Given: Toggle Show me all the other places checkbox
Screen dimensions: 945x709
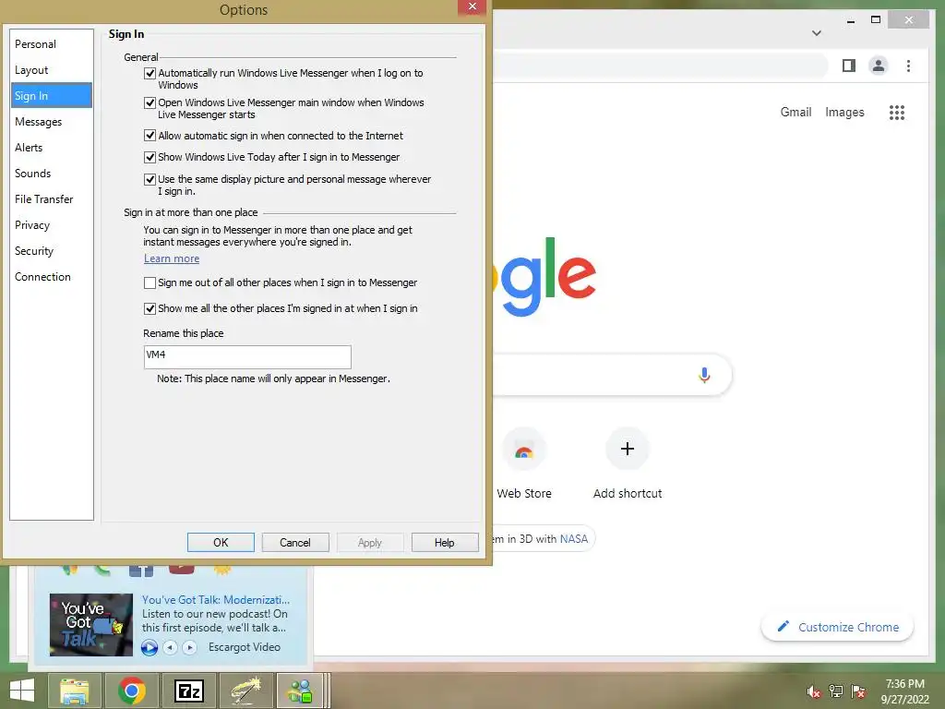Looking at the screenshot, I should coord(150,308).
